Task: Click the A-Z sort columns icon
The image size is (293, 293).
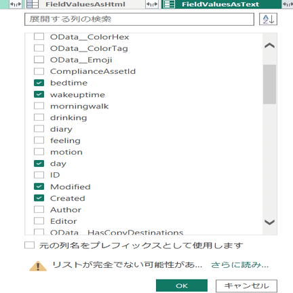Action: click(x=268, y=19)
